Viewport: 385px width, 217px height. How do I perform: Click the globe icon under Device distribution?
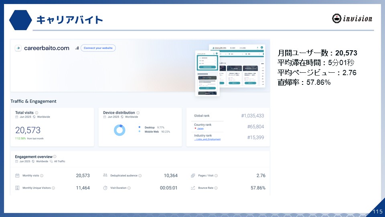[122, 117]
